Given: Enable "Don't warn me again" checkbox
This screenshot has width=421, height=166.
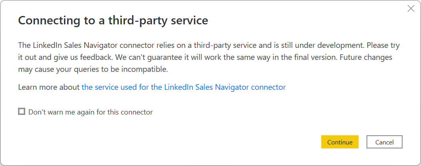Looking at the screenshot, I should pyautogui.click(x=22, y=112).
